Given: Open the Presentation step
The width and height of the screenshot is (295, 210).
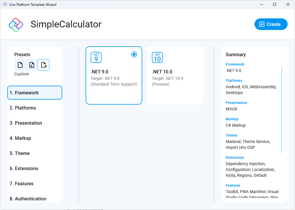Looking at the screenshot, I should 35,123.
